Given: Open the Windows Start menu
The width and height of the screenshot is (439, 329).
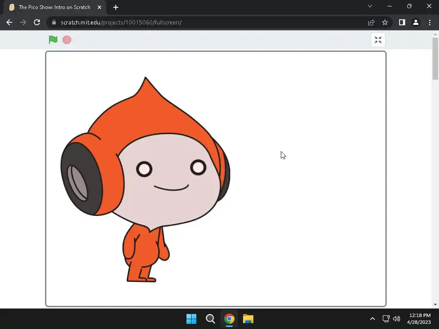Looking at the screenshot, I should tap(192, 319).
